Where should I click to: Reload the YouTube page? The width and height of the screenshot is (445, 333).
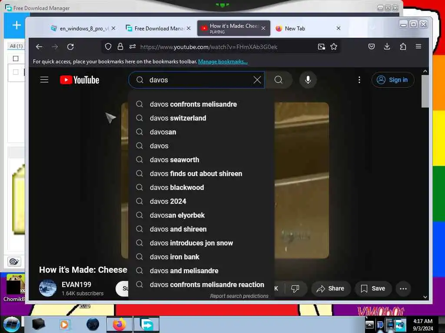(70, 47)
